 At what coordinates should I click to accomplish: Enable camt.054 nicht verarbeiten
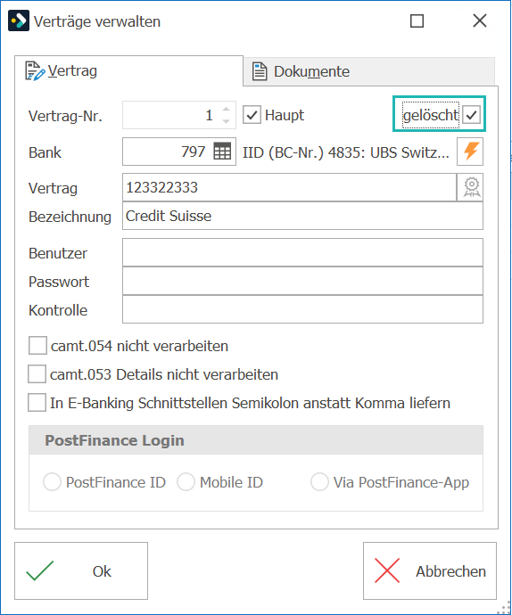click(37, 346)
